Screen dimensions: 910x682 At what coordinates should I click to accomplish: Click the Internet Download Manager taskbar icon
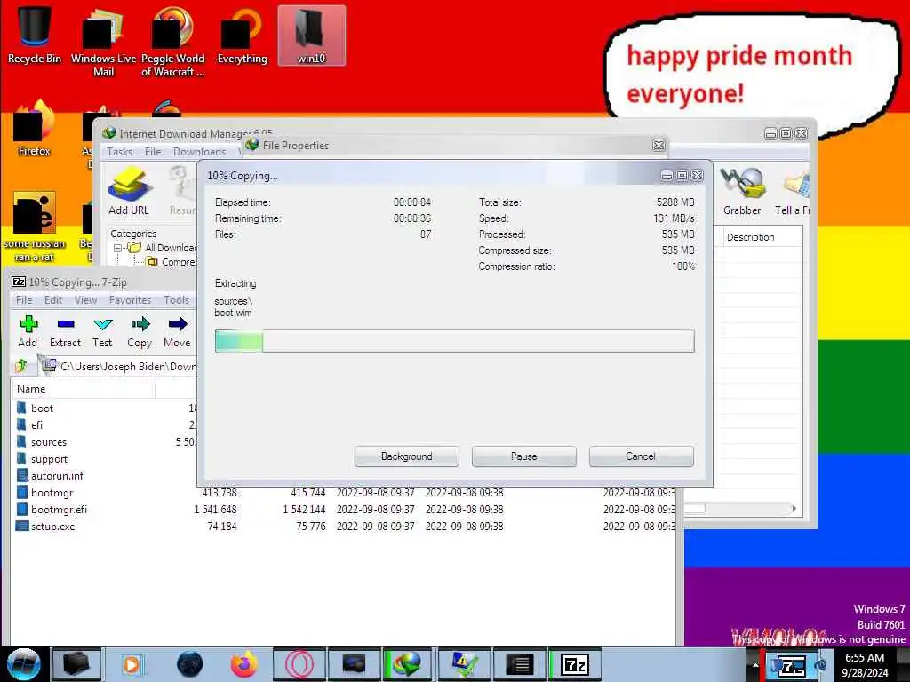point(407,664)
